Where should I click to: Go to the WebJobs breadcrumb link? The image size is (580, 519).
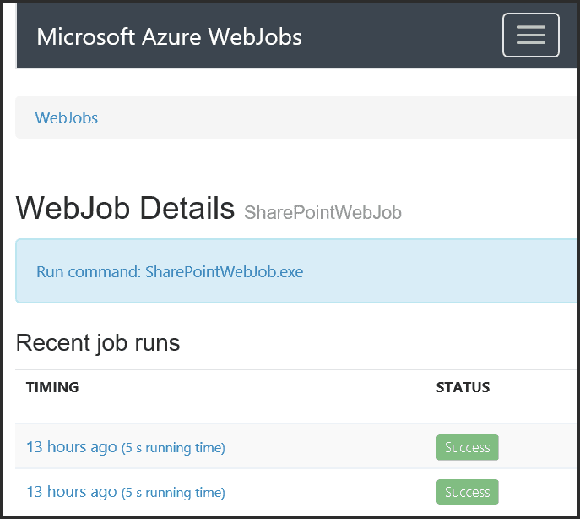click(66, 118)
